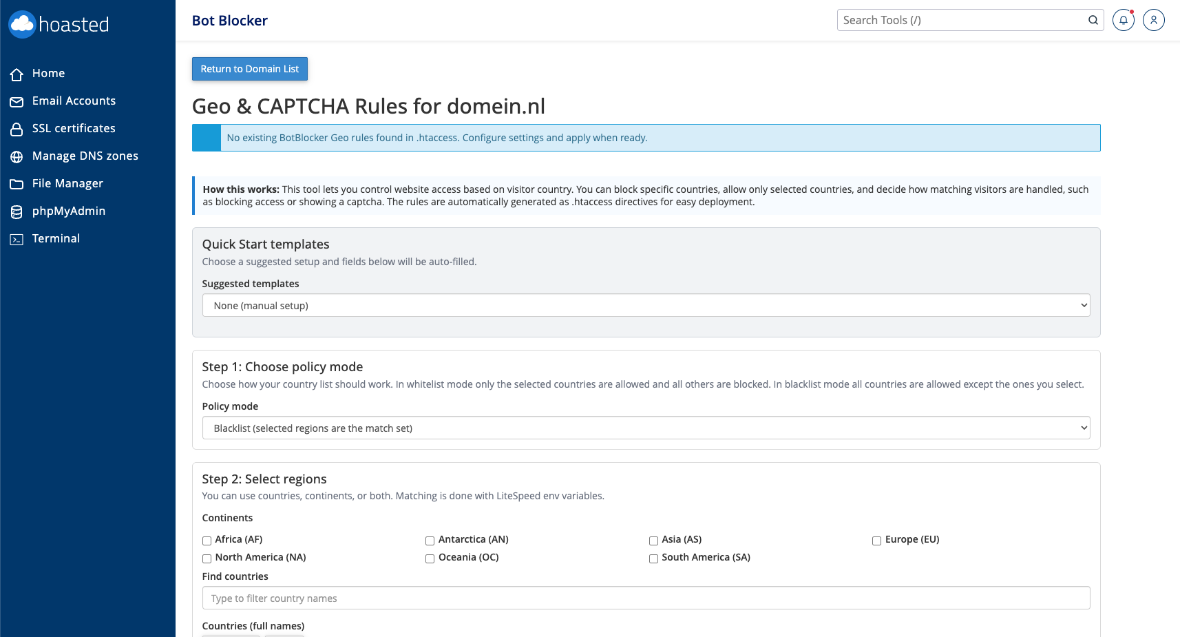Tick the Europe (EU) checkbox

pos(876,541)
